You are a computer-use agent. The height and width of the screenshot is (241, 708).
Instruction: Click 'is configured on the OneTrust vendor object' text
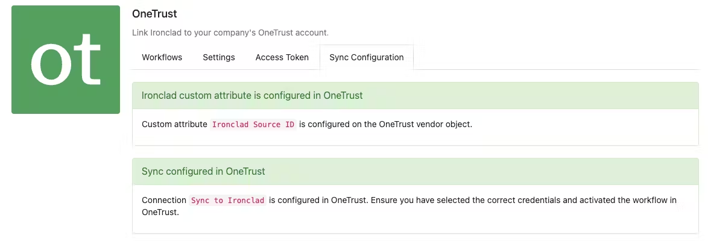pos(385,125)
